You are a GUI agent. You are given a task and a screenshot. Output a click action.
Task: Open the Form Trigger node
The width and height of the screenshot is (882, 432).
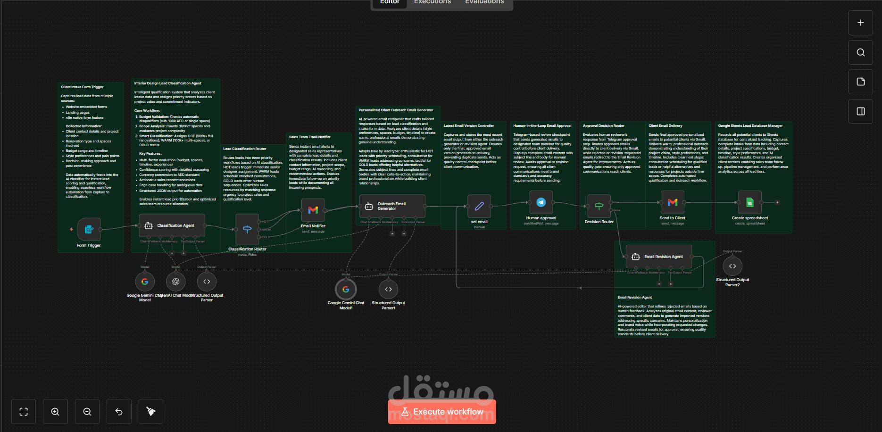[89, 230]
